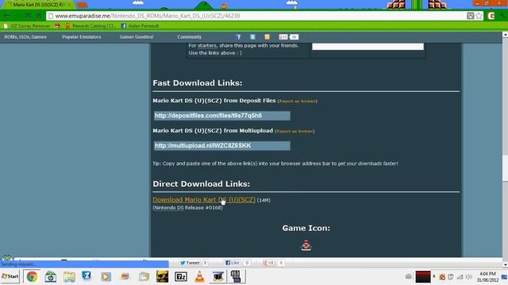Open the Aidan Perreault Facebook bookmark

[x=140, y=26]
